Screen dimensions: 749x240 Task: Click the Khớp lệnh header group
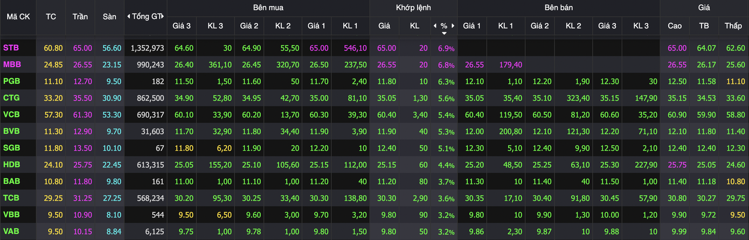[413, 8]
